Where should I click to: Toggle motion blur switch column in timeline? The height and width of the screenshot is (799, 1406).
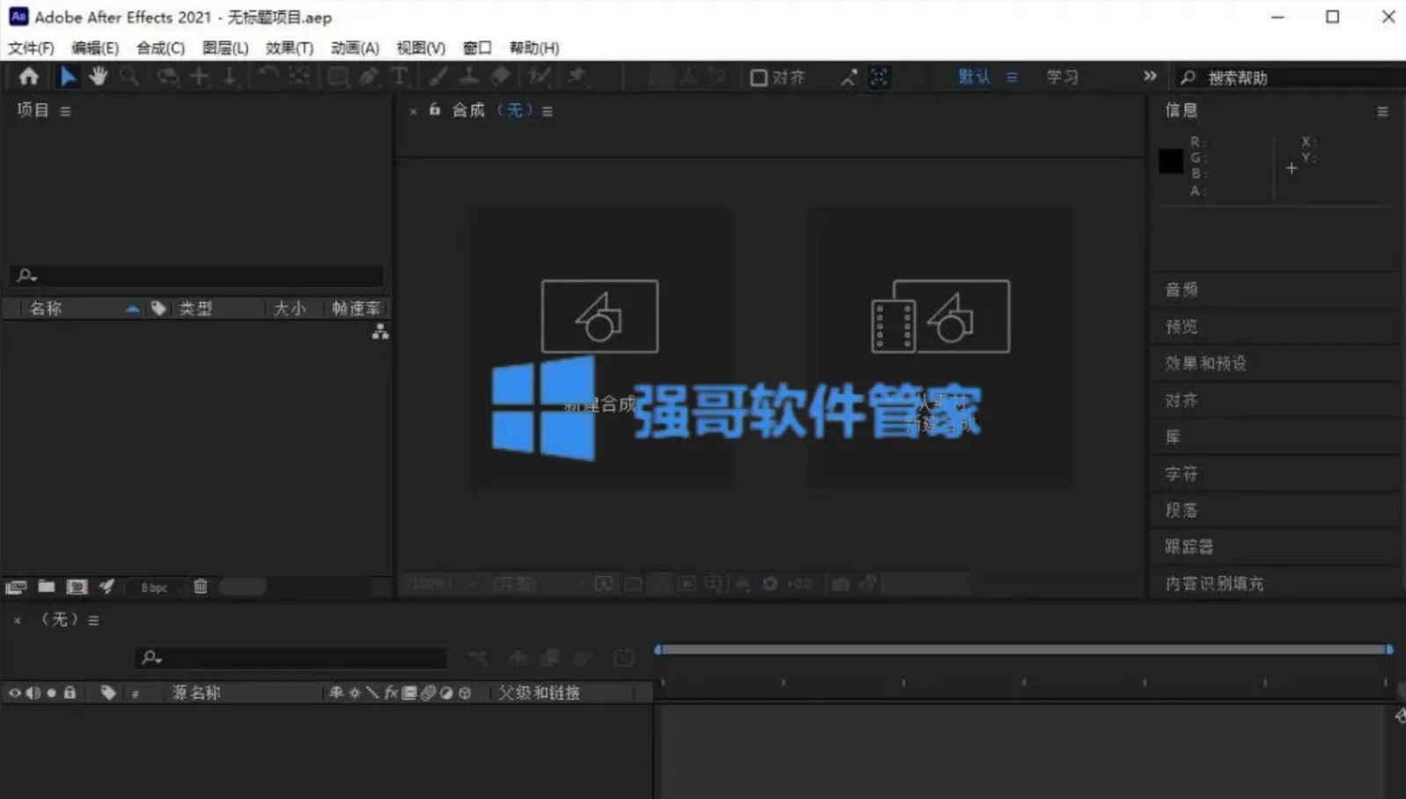coord(428,693)
